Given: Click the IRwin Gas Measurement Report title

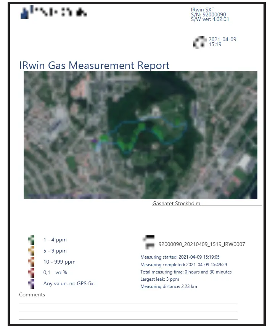Looking at the screenshot, I should click(x=94, y=65).
